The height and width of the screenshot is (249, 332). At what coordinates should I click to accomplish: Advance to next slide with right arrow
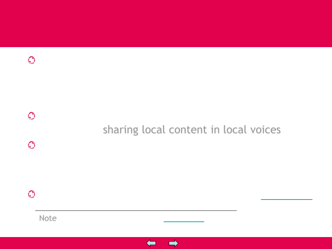point(173,243)
